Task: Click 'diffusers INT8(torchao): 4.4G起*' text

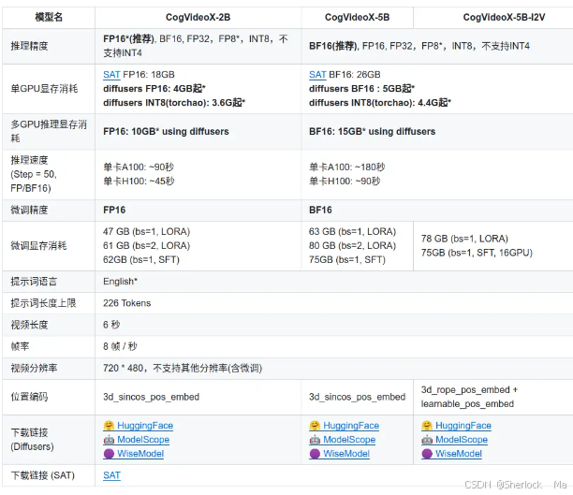Action: pyautogui.click(x=380, y=103)
